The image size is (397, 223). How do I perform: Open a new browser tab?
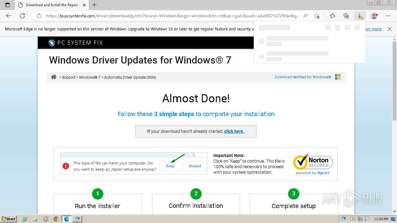pos(95,5)
